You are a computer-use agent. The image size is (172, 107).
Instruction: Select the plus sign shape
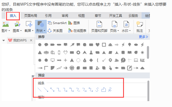coord(65,60)
